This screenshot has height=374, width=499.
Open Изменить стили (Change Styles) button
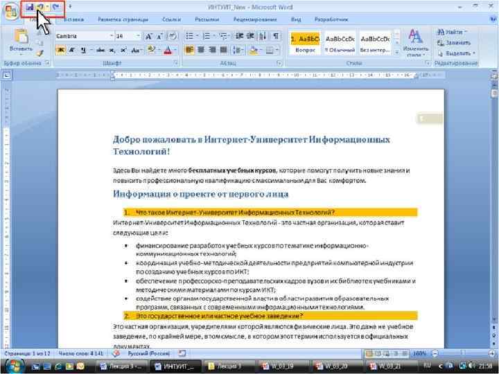pyautogui.click(x=415, y=44)
